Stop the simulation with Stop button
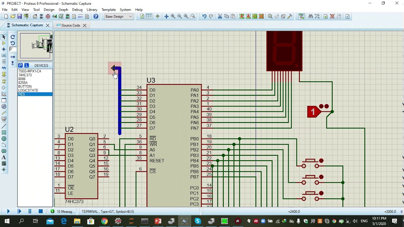404x227 pixels. click(40, 212)
